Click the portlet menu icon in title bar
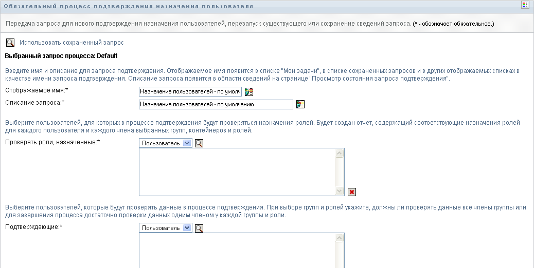534x268 pixels. coord(525,5)
